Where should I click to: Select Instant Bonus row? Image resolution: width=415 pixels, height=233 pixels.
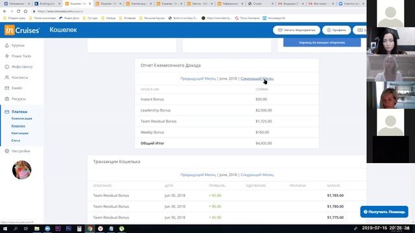pyautogui.click(x=227, y=99)
